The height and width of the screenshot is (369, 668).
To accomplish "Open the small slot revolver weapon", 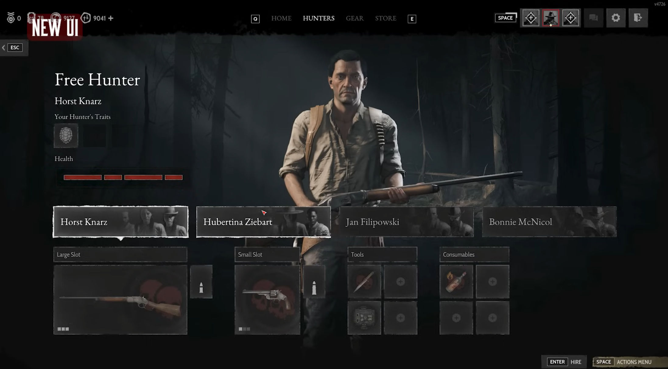I will tap(267, 300).
